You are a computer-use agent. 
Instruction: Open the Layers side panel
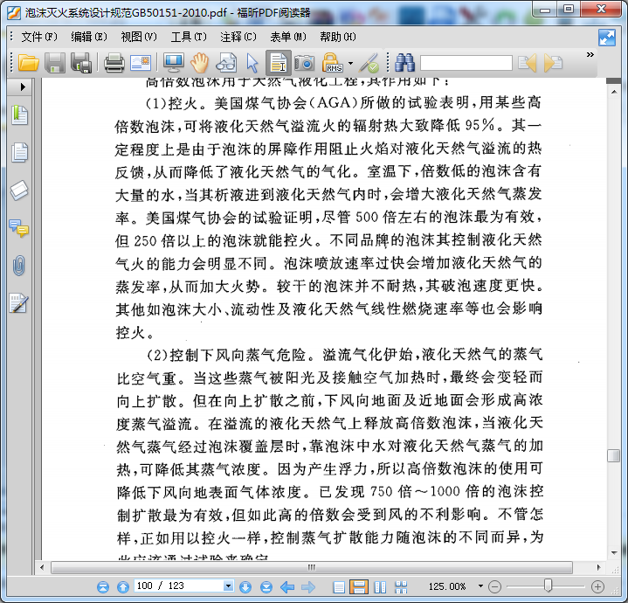click(19, 190)
